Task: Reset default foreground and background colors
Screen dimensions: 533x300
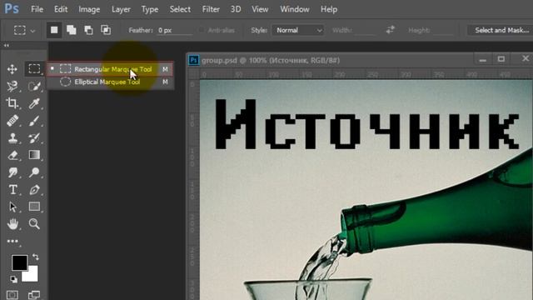Action: (x=13, y=279)
